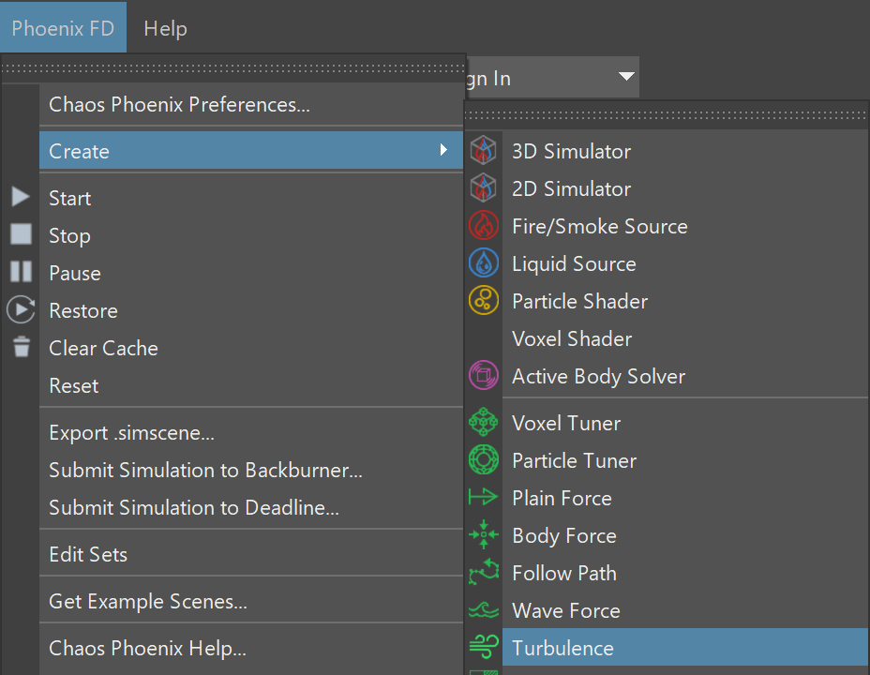Click the 3D Simulator icon
Viewport: 870px width, 675px height.
coord(483,150)
